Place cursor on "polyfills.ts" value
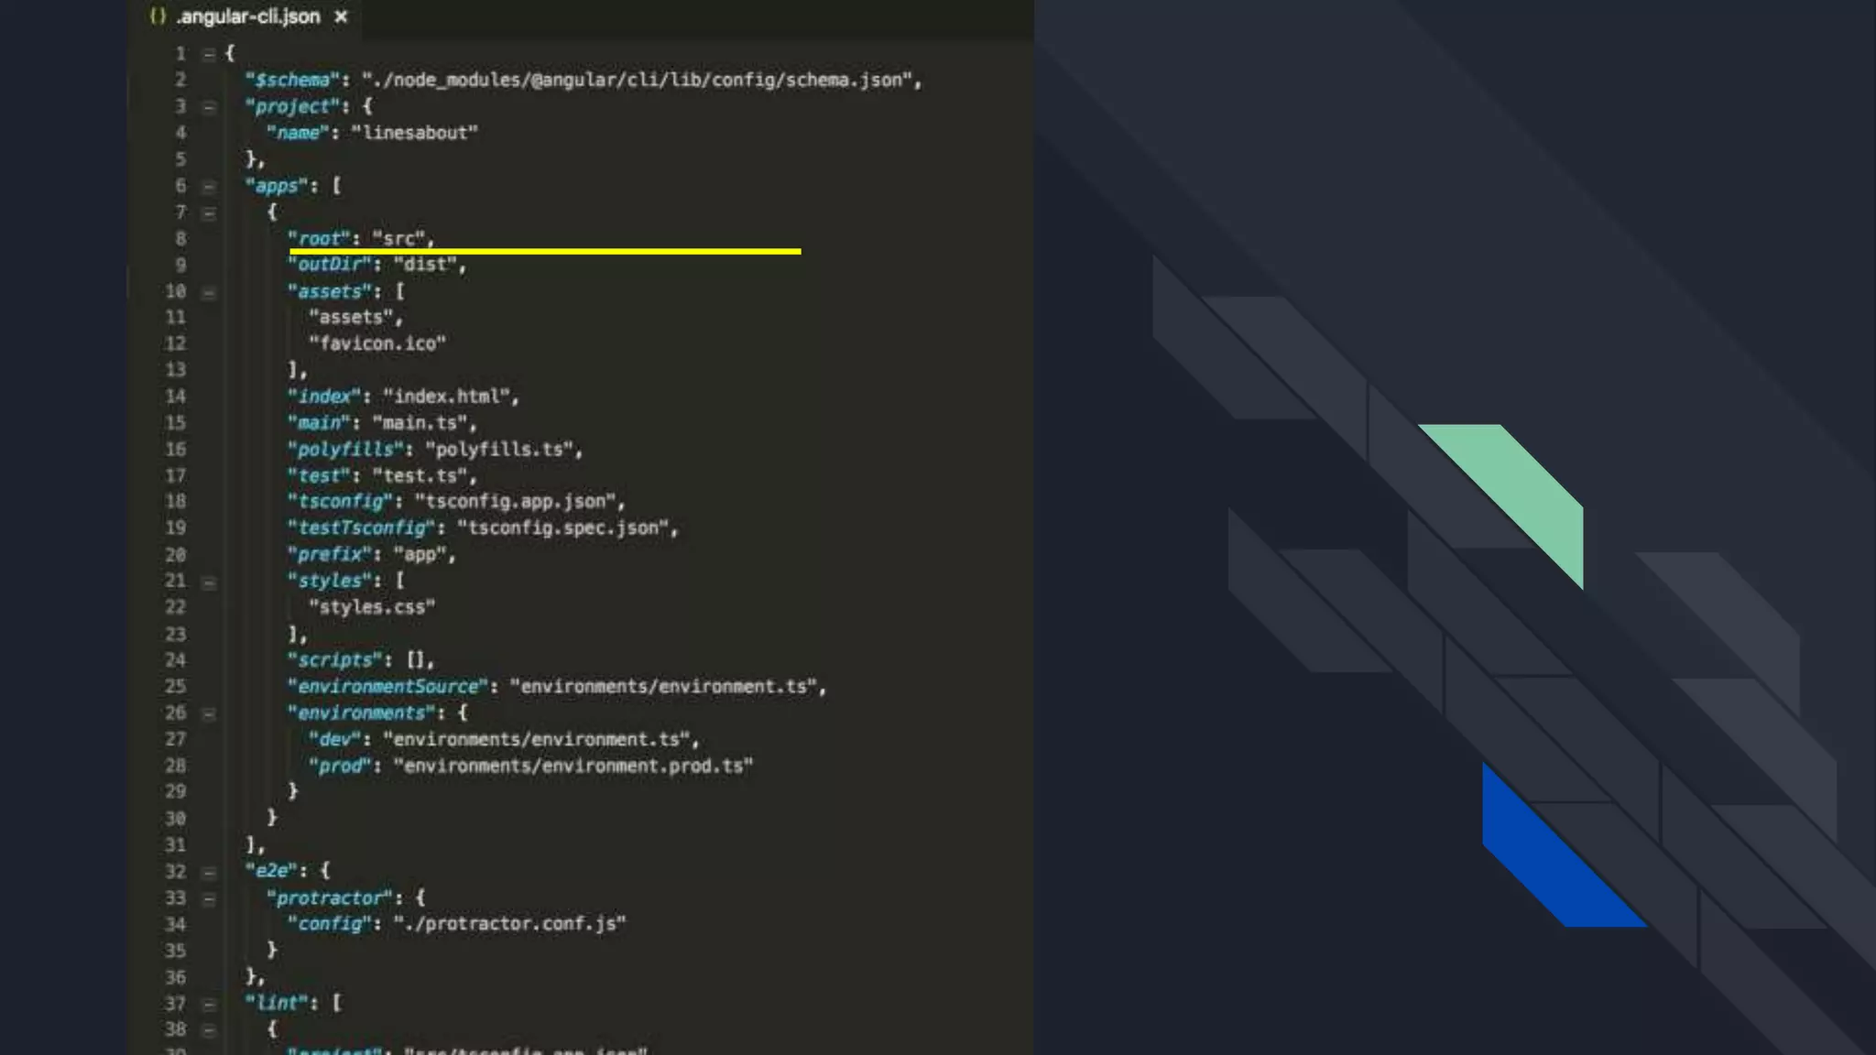The image size is (1876, 1055). point(498,450)
